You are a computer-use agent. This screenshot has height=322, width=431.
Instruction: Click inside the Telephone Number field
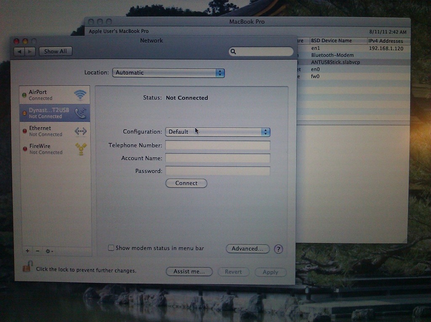point(218,145)
